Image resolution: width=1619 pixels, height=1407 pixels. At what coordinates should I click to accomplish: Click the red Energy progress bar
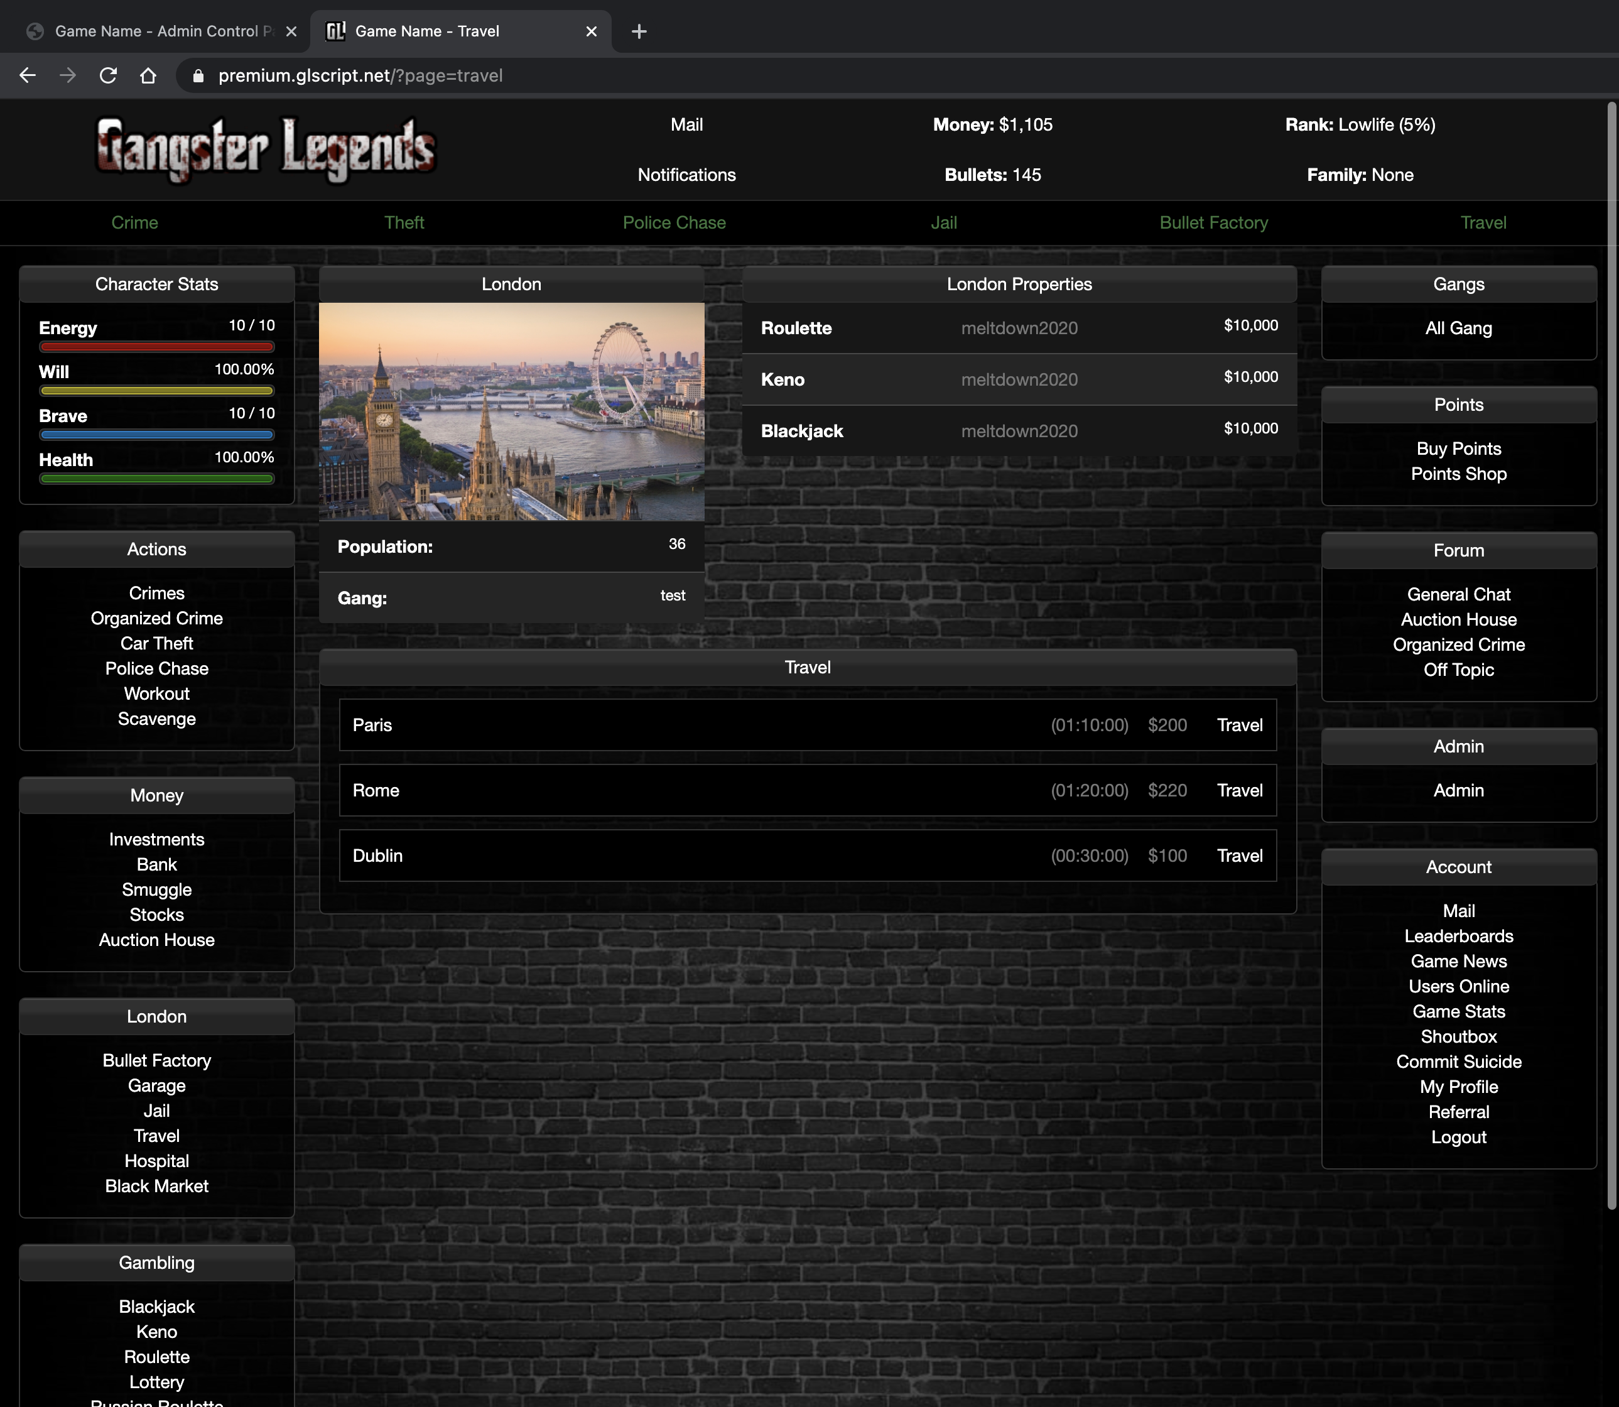tap(157, 347)
